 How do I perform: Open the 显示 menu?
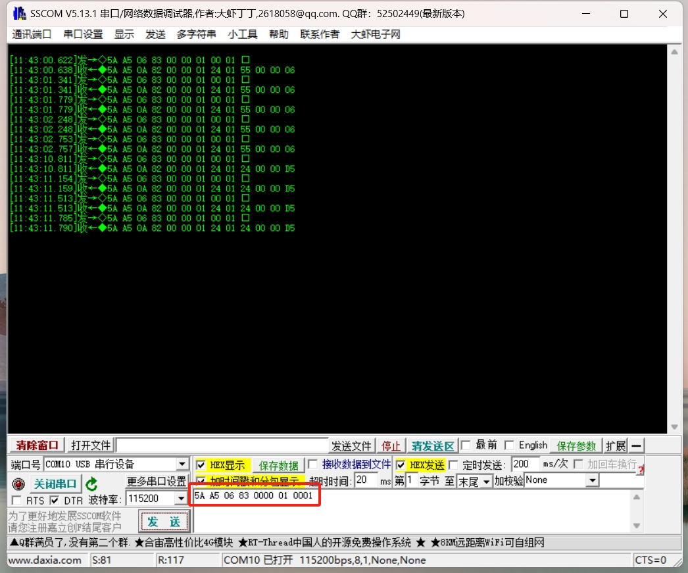coord(124,34)
